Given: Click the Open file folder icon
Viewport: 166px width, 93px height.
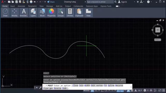Looking at the screenshot, I should (x=13, y=2).
